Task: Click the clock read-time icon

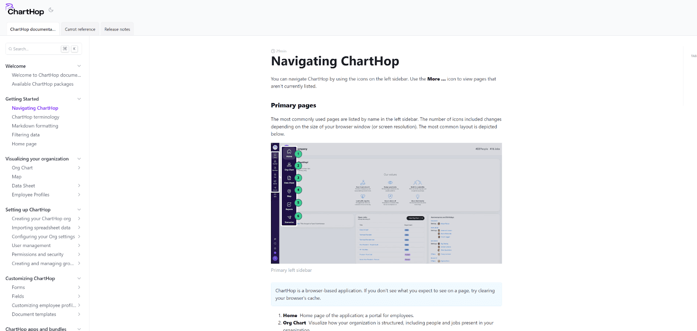Action: [273, 51]
